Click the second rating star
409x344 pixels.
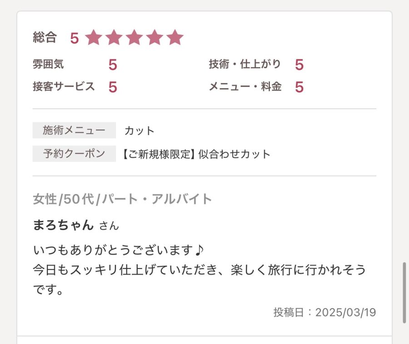pyautogui.click(x=114, y=38)
